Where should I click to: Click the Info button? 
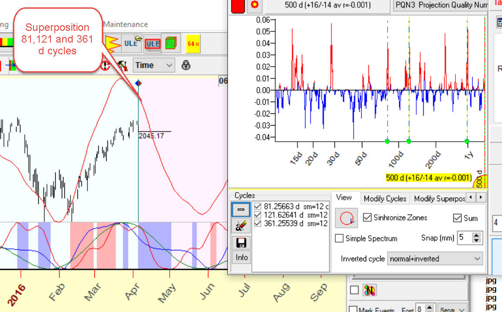coord(241,257)
